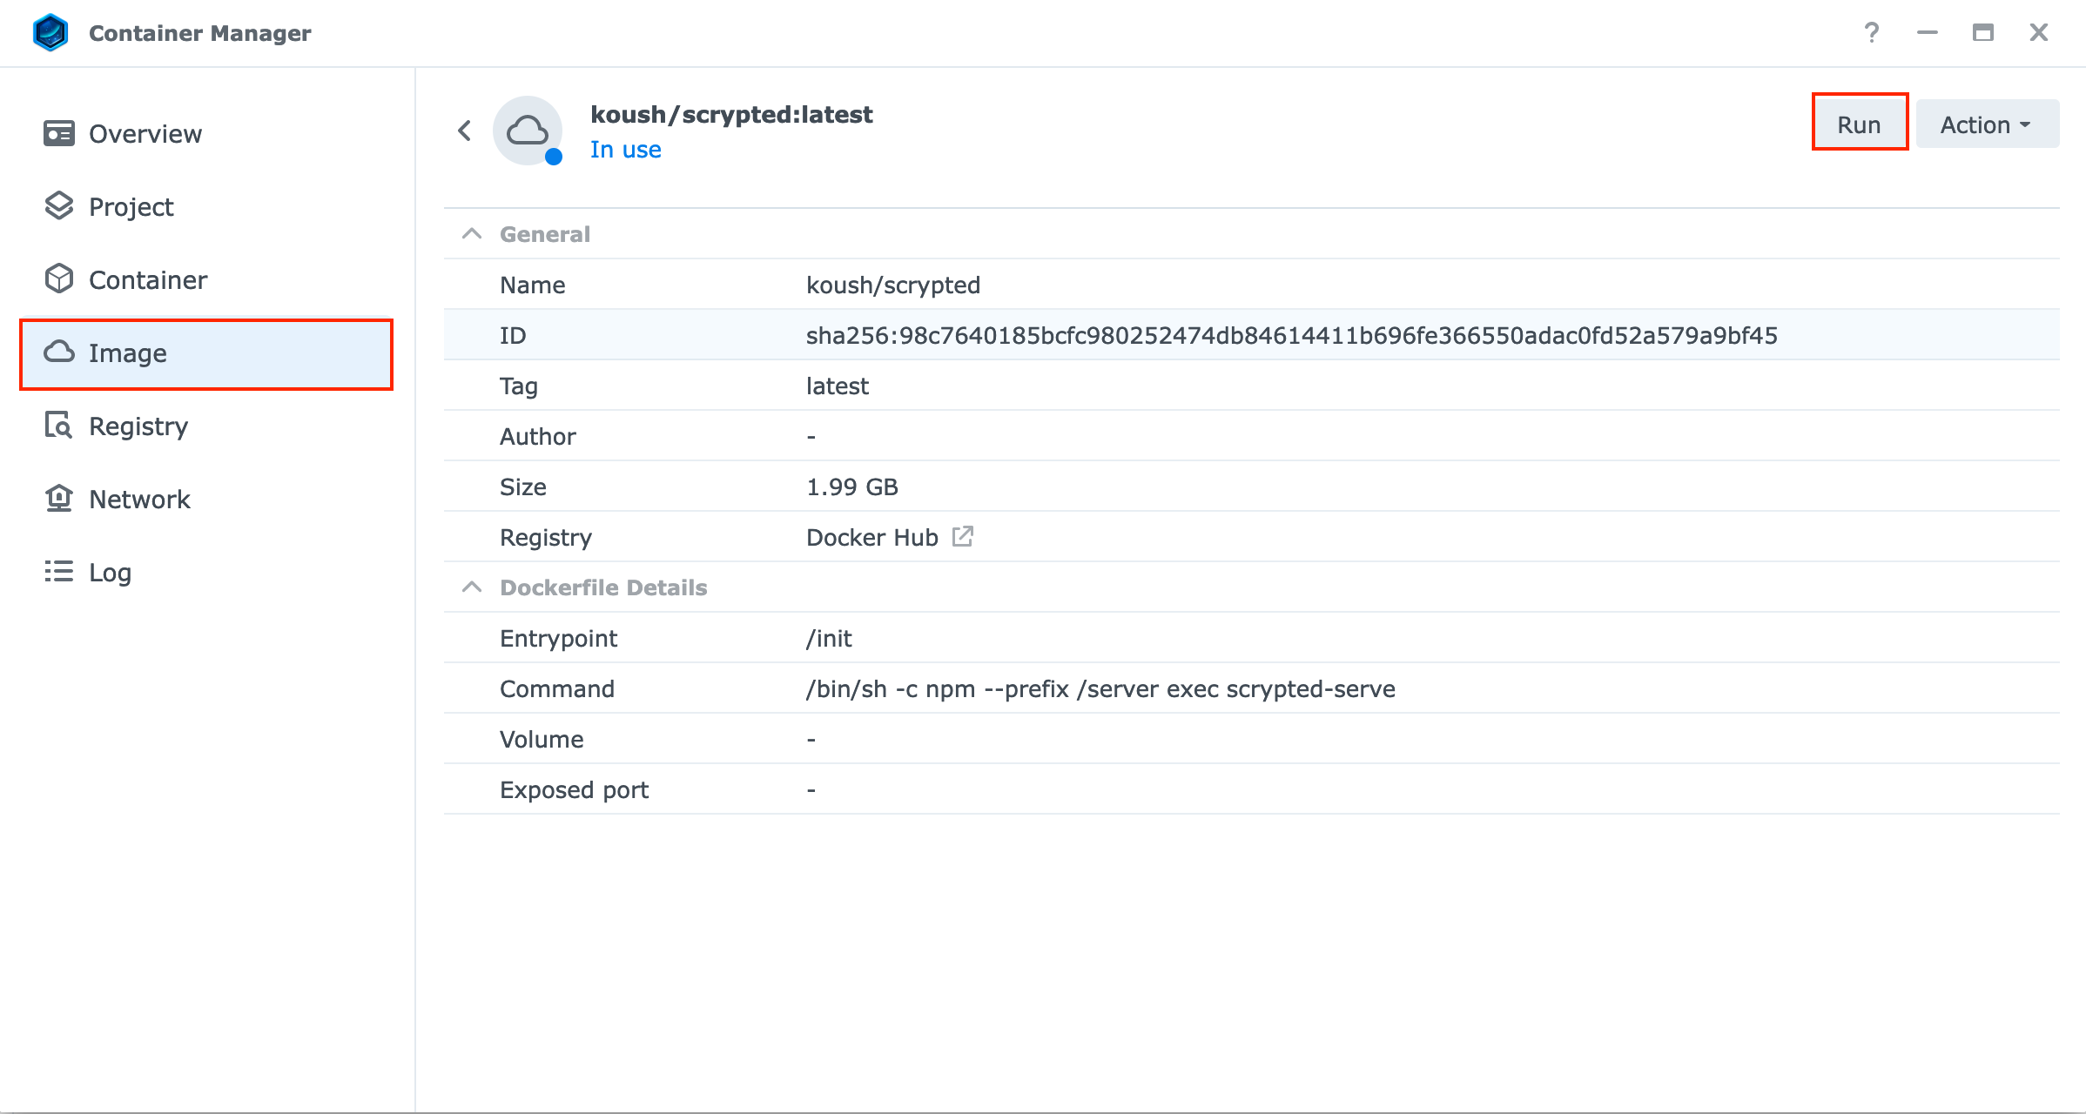The width and height of the screenshot is (2086, 1114).
Task: Run the koush/scrypted image
Action: [x=1859, y=124]
